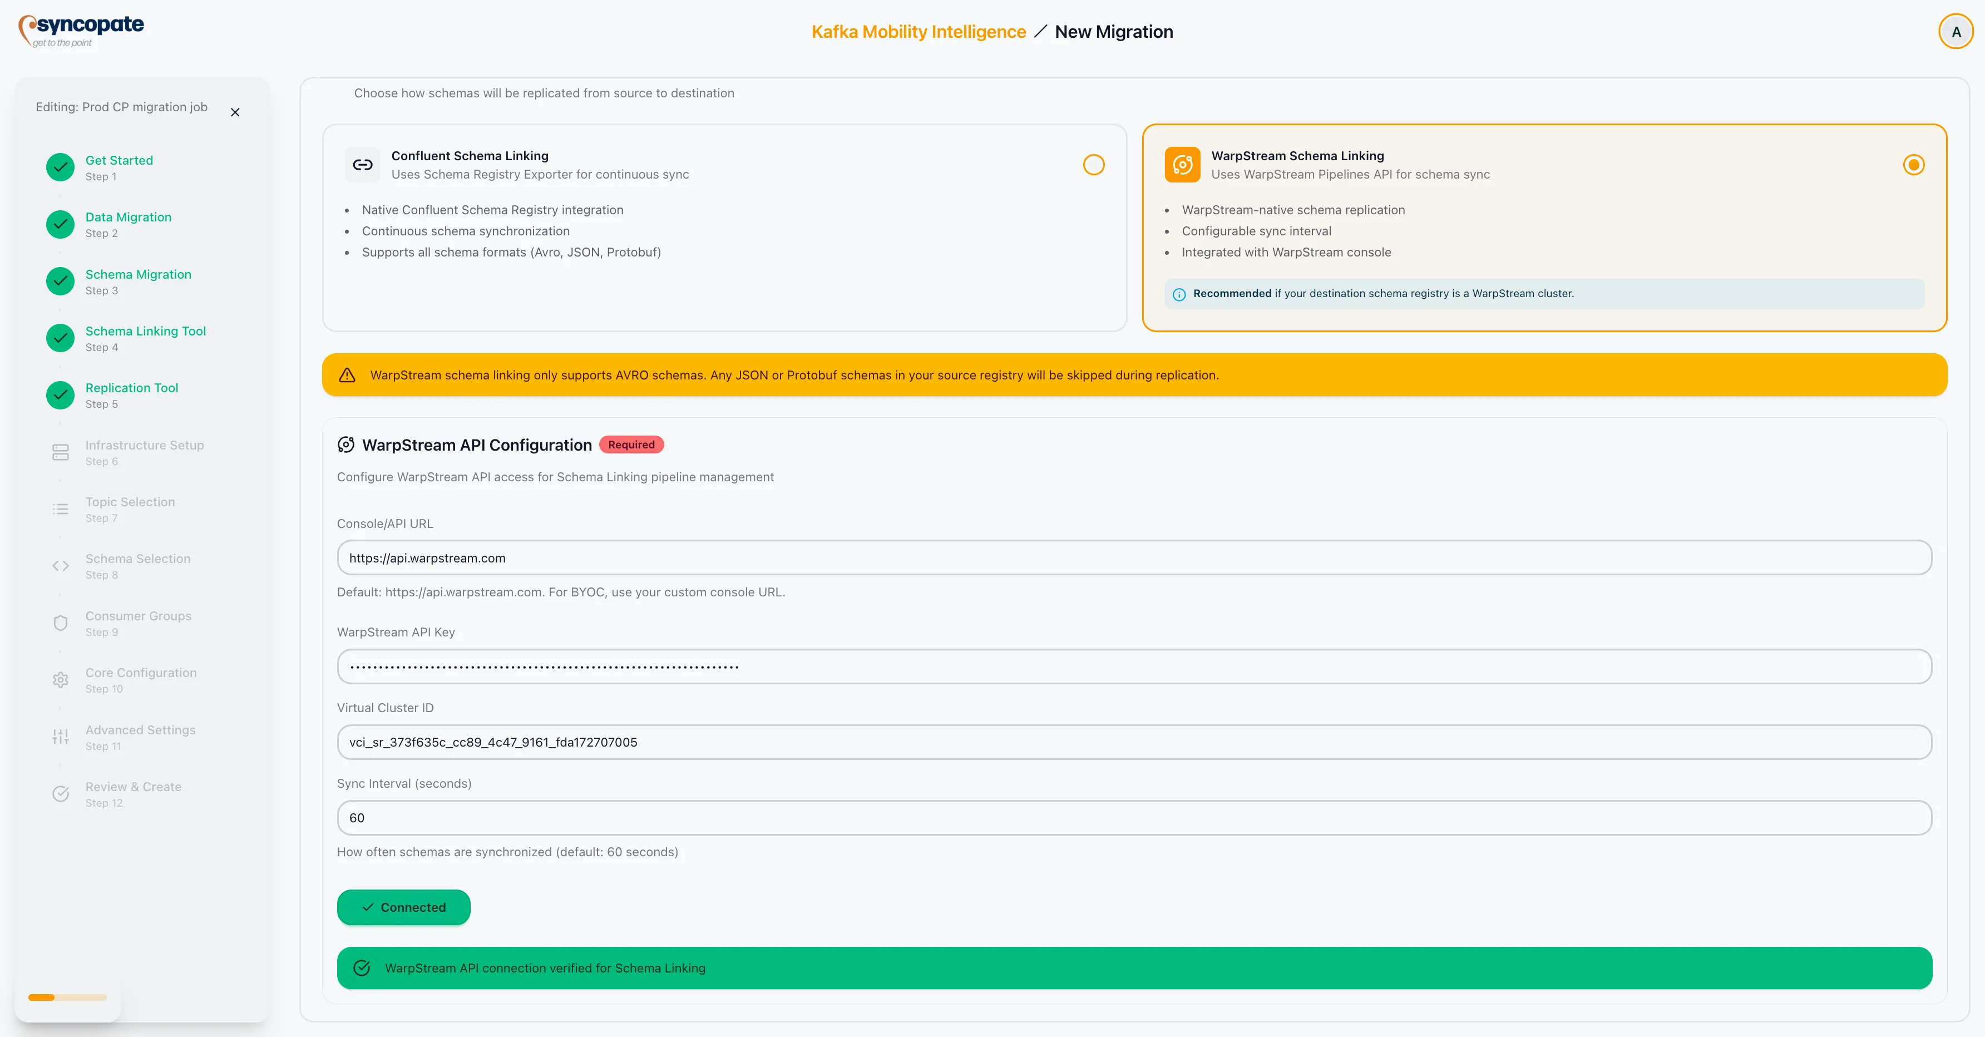Click the WarpStream Schema Linking card icon
This screenshot has width=1985, height=1037.
(1183, 164)
